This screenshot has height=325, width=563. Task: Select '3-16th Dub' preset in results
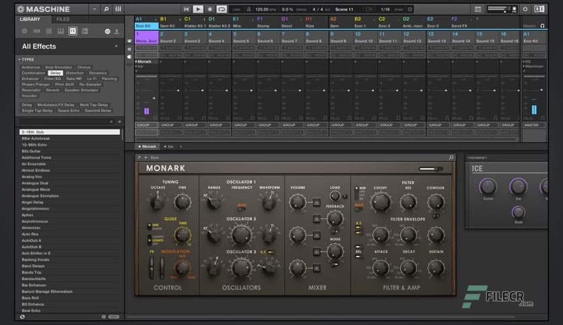pos(69,132)
